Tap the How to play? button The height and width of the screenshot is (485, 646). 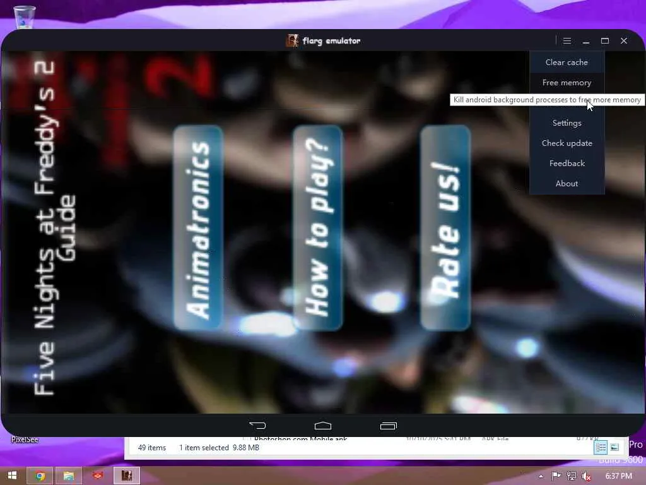(x=318, y=227)
